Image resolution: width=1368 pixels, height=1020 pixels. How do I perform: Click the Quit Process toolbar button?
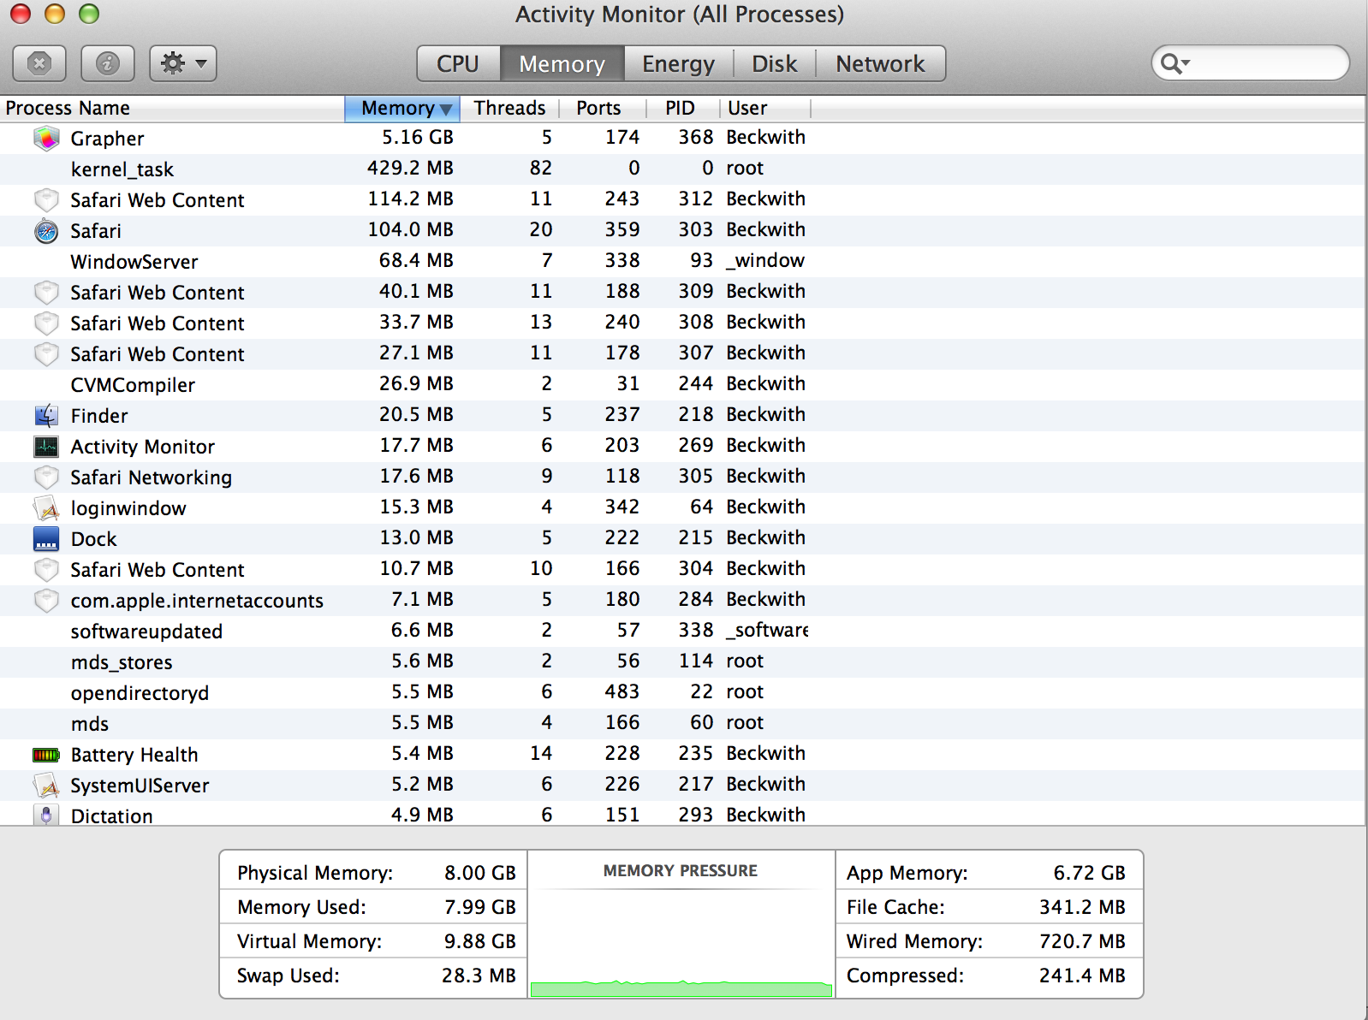click(39, 63)
